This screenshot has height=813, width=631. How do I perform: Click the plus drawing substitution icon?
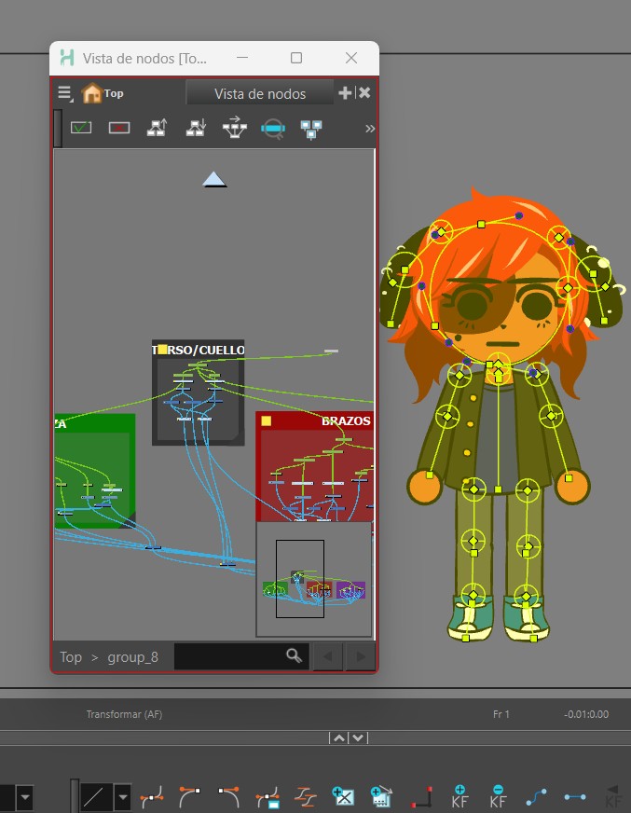pos(343,797)
